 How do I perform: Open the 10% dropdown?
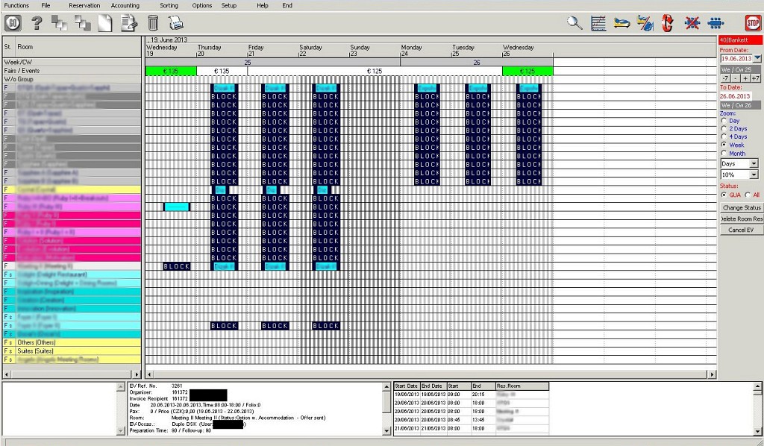click(754, 175)
